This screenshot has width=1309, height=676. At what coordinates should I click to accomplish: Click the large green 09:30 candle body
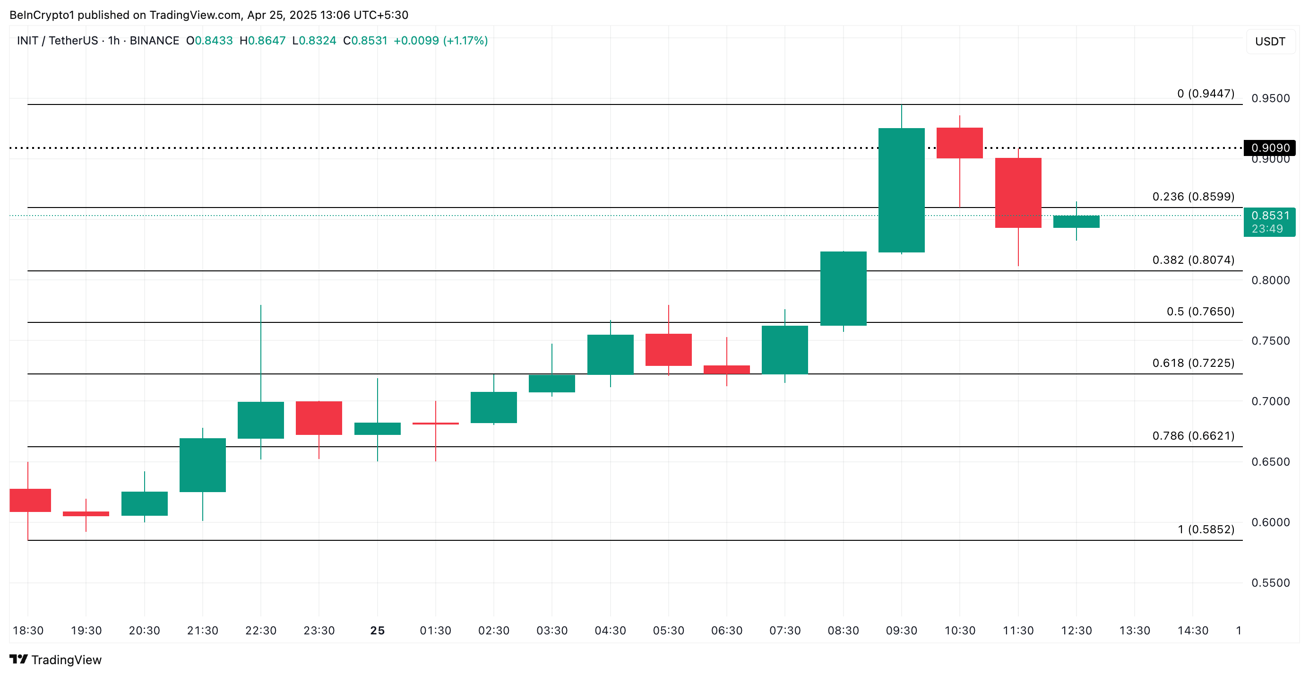(902, 190)
